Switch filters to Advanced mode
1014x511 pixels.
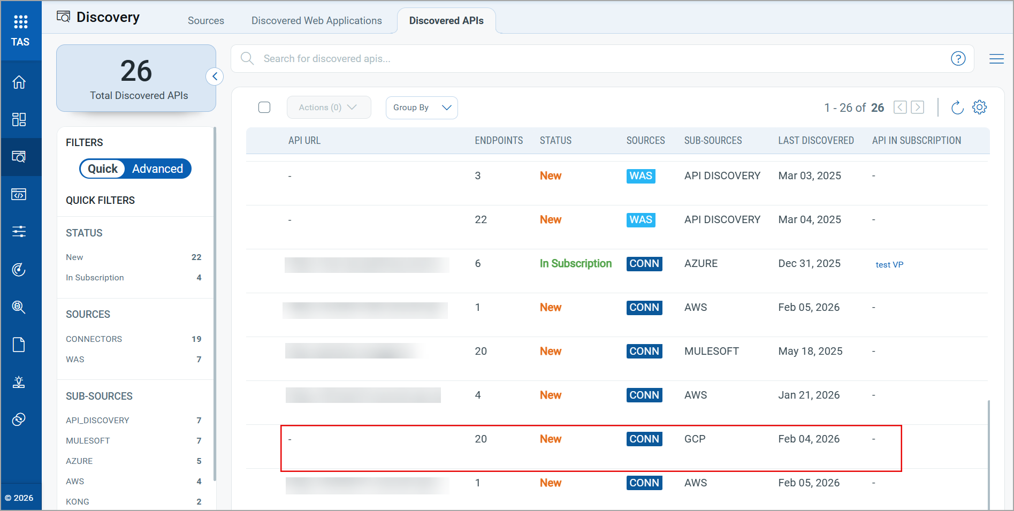pos(157,169)
